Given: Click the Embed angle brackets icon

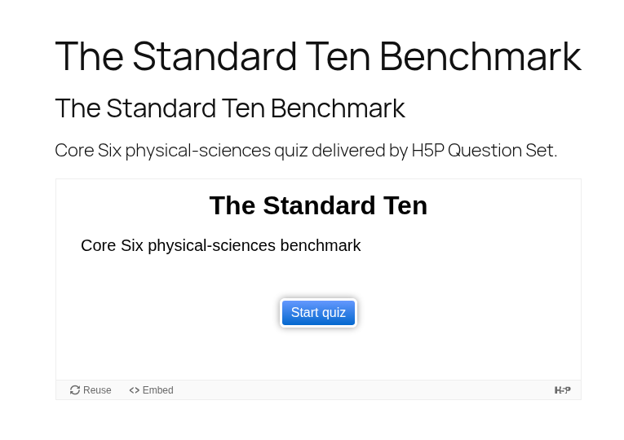Looking at the screenshot, I should point(134,390).
